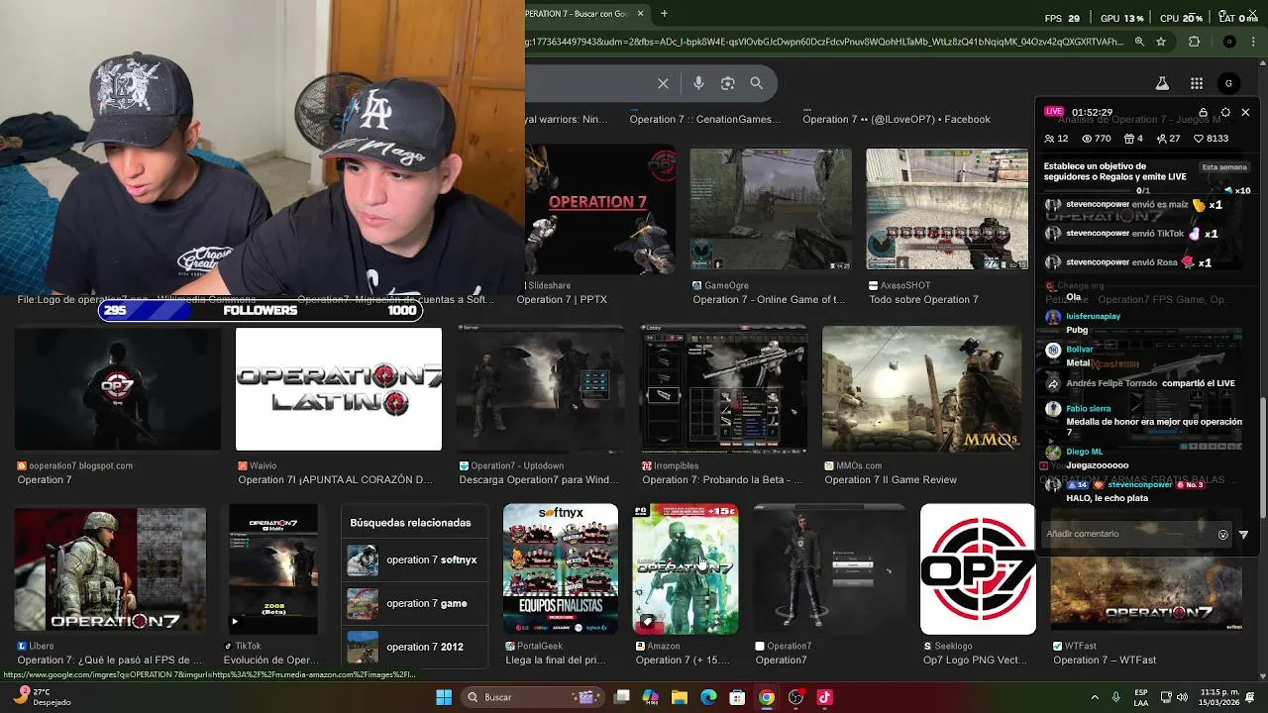1268x713 pixels.
Task: Open TikTok LIVE Studio from taskbar
Action: (824, 697)
